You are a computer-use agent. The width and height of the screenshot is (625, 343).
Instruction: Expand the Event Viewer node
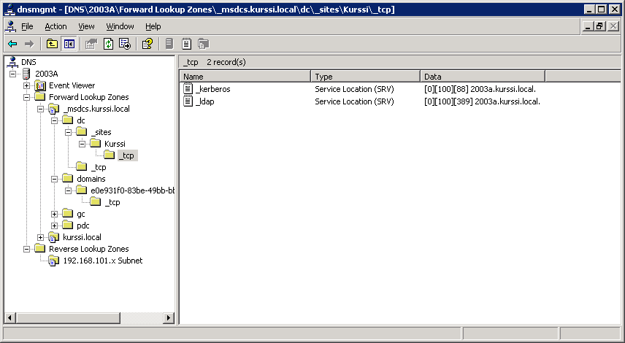26,85
